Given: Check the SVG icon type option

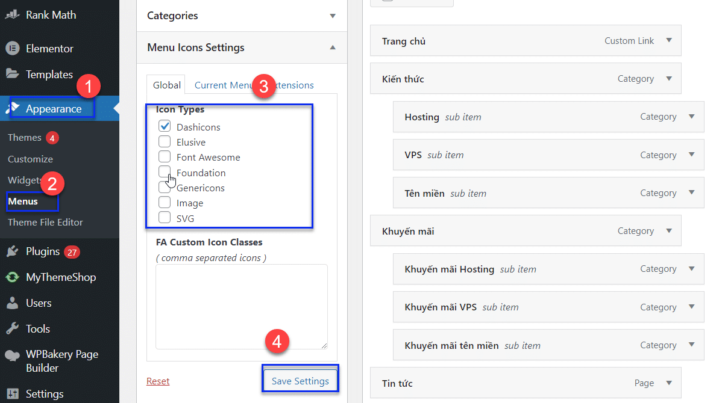Looking at the screenshot, I should pos(165,218).
